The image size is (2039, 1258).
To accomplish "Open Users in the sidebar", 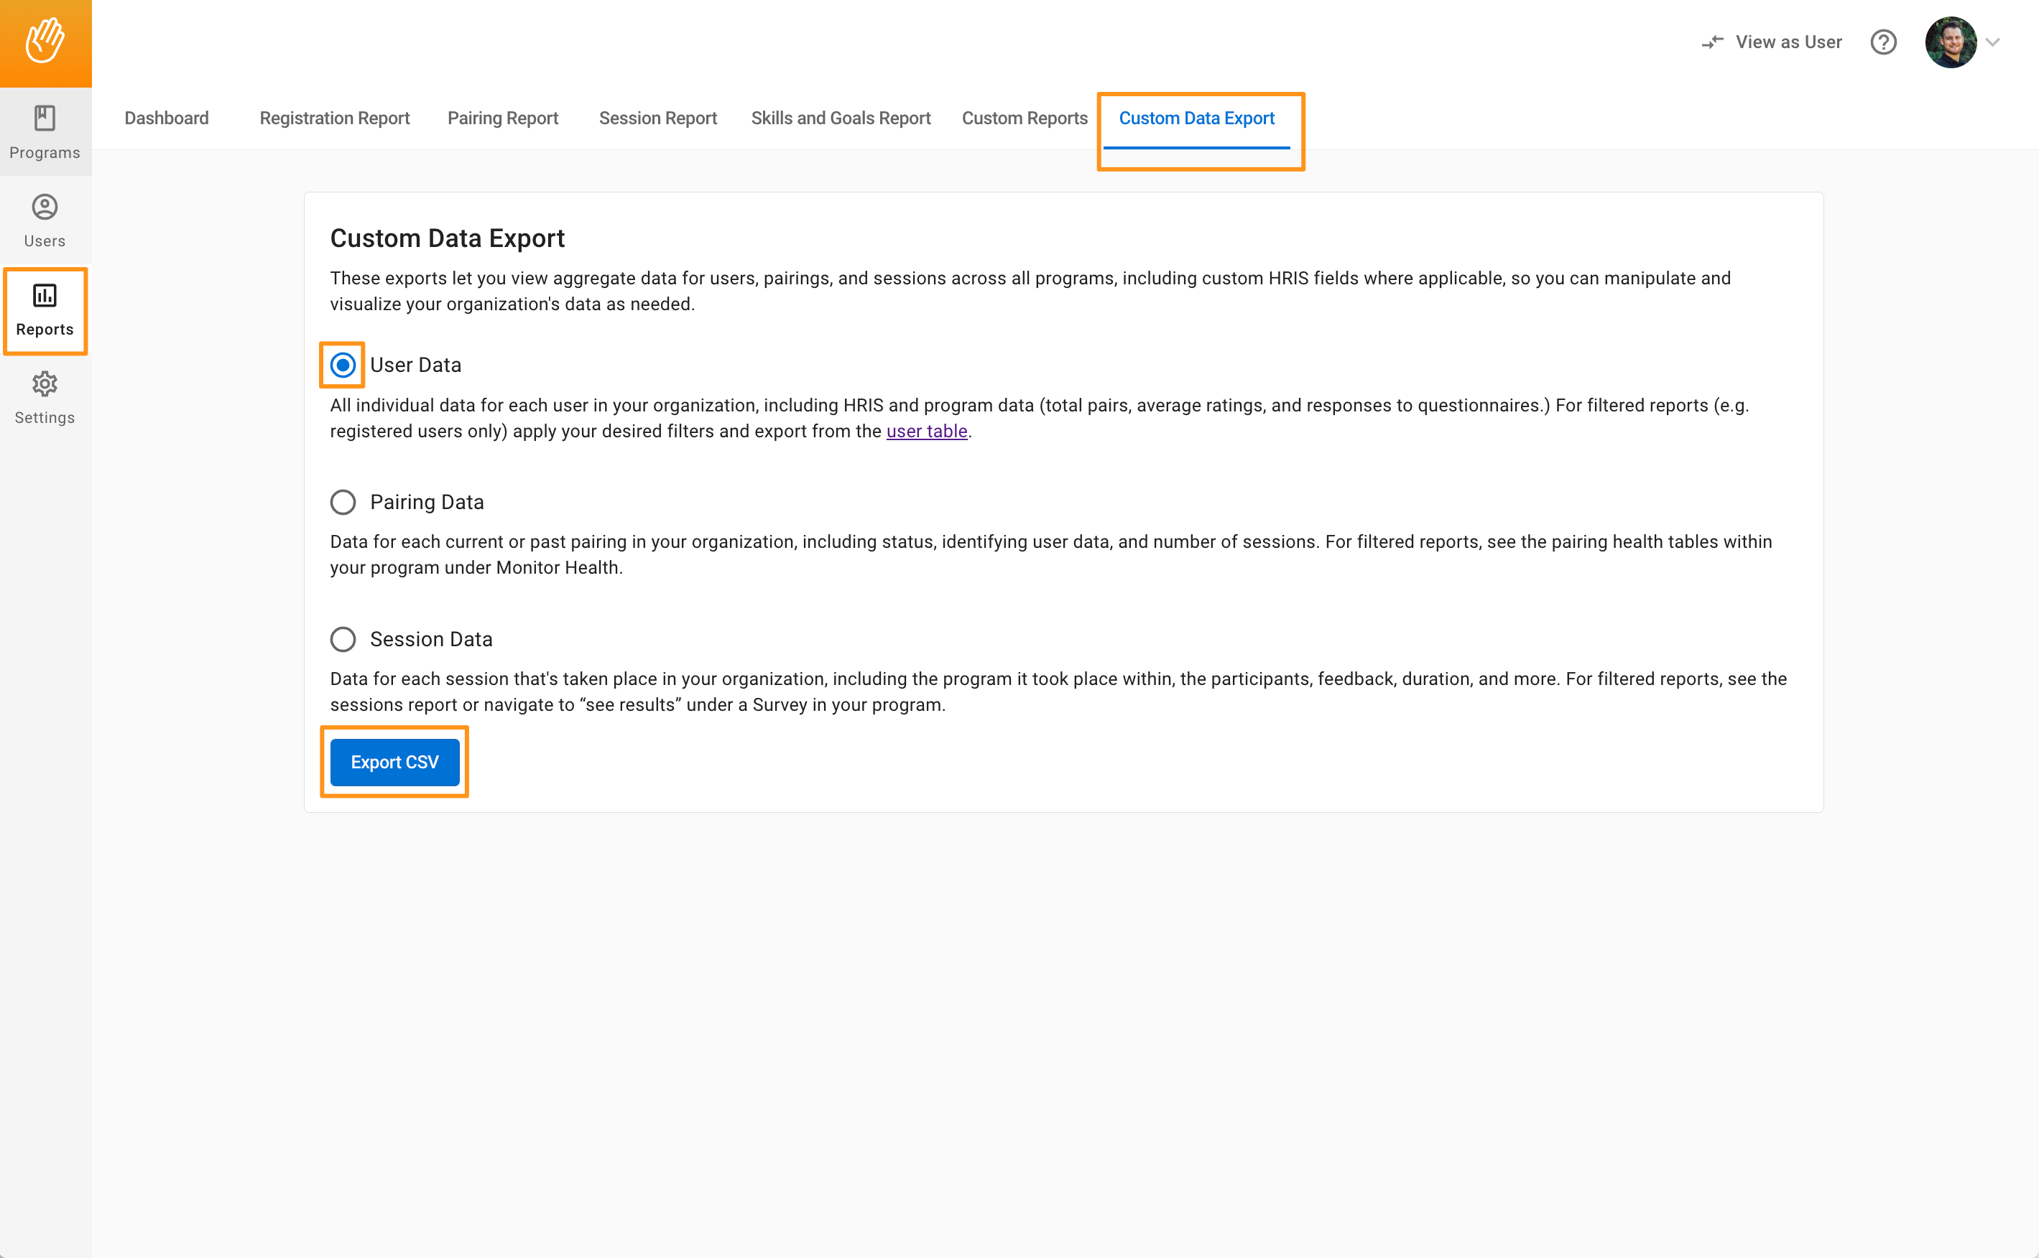I will coord(45,220).
